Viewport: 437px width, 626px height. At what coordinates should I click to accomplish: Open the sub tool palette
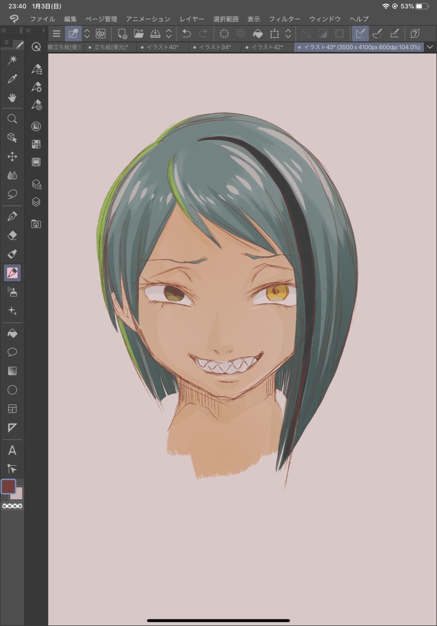(x=36, y=69)
